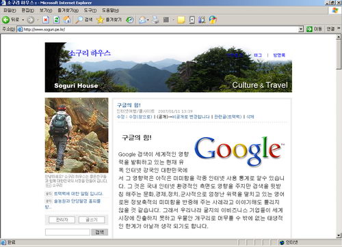Expand the Mail button dropdown arrow

(148, 20)
